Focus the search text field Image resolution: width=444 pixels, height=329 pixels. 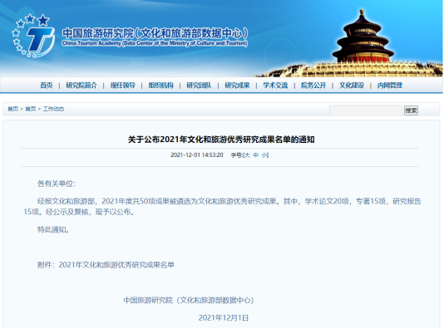click(x=366, y=110)
